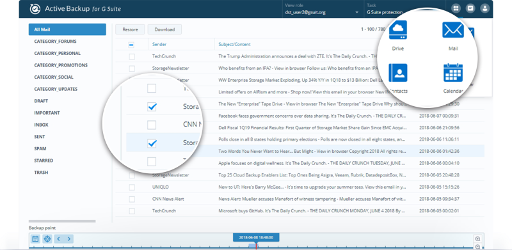Click the date 2018-06-07 00:09:31
This screenshot has width=512, height=250.
click(439, 116)
